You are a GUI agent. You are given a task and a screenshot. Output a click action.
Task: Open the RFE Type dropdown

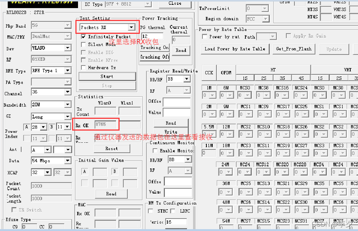(x=68, y=70)
